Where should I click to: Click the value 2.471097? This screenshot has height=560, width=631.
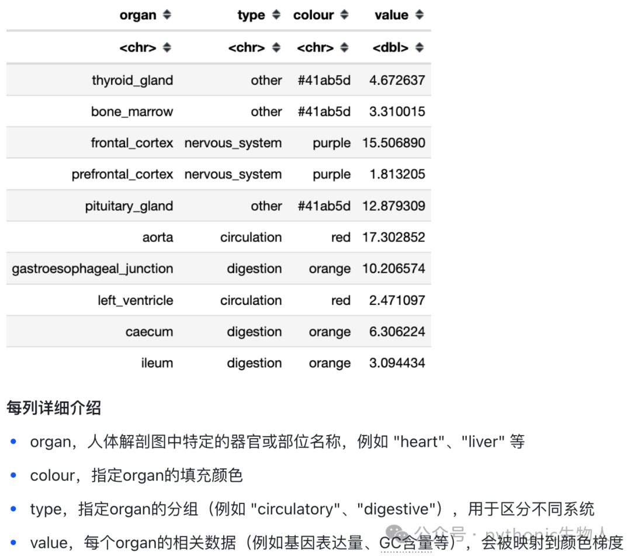click(x=397, y=301)
